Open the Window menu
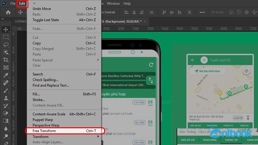This screenshot has width=258, height=145. click(113, 4)
